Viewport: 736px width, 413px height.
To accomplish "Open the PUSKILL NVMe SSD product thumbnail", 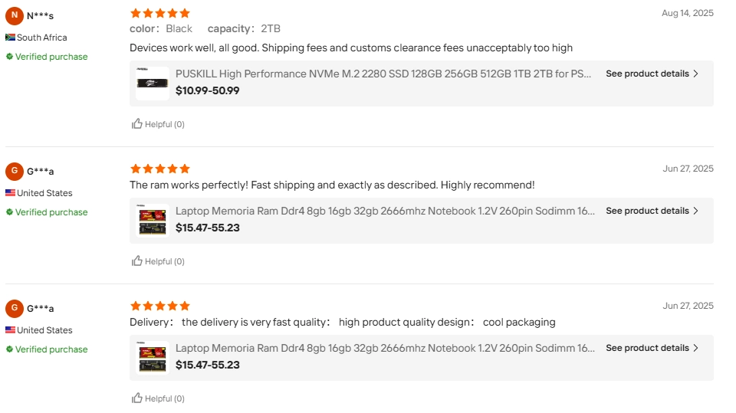I will (x=153, y=83).
